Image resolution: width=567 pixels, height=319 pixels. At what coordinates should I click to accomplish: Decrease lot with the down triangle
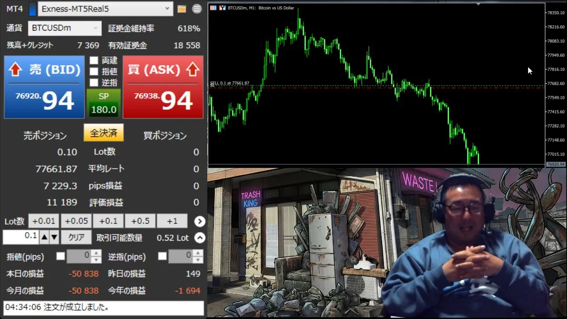coord(54,237)
